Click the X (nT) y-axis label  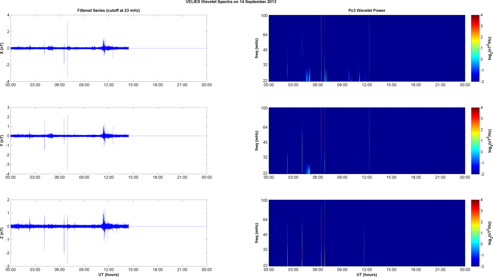2,48
